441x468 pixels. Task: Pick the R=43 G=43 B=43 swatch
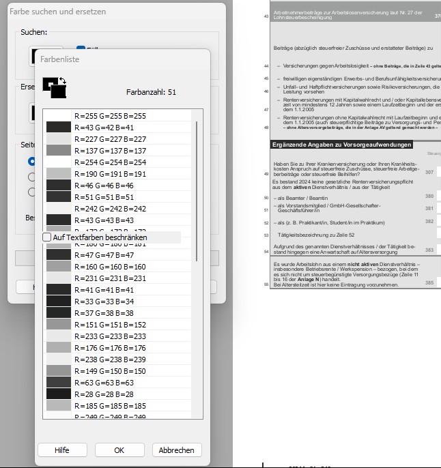point(59,220)
